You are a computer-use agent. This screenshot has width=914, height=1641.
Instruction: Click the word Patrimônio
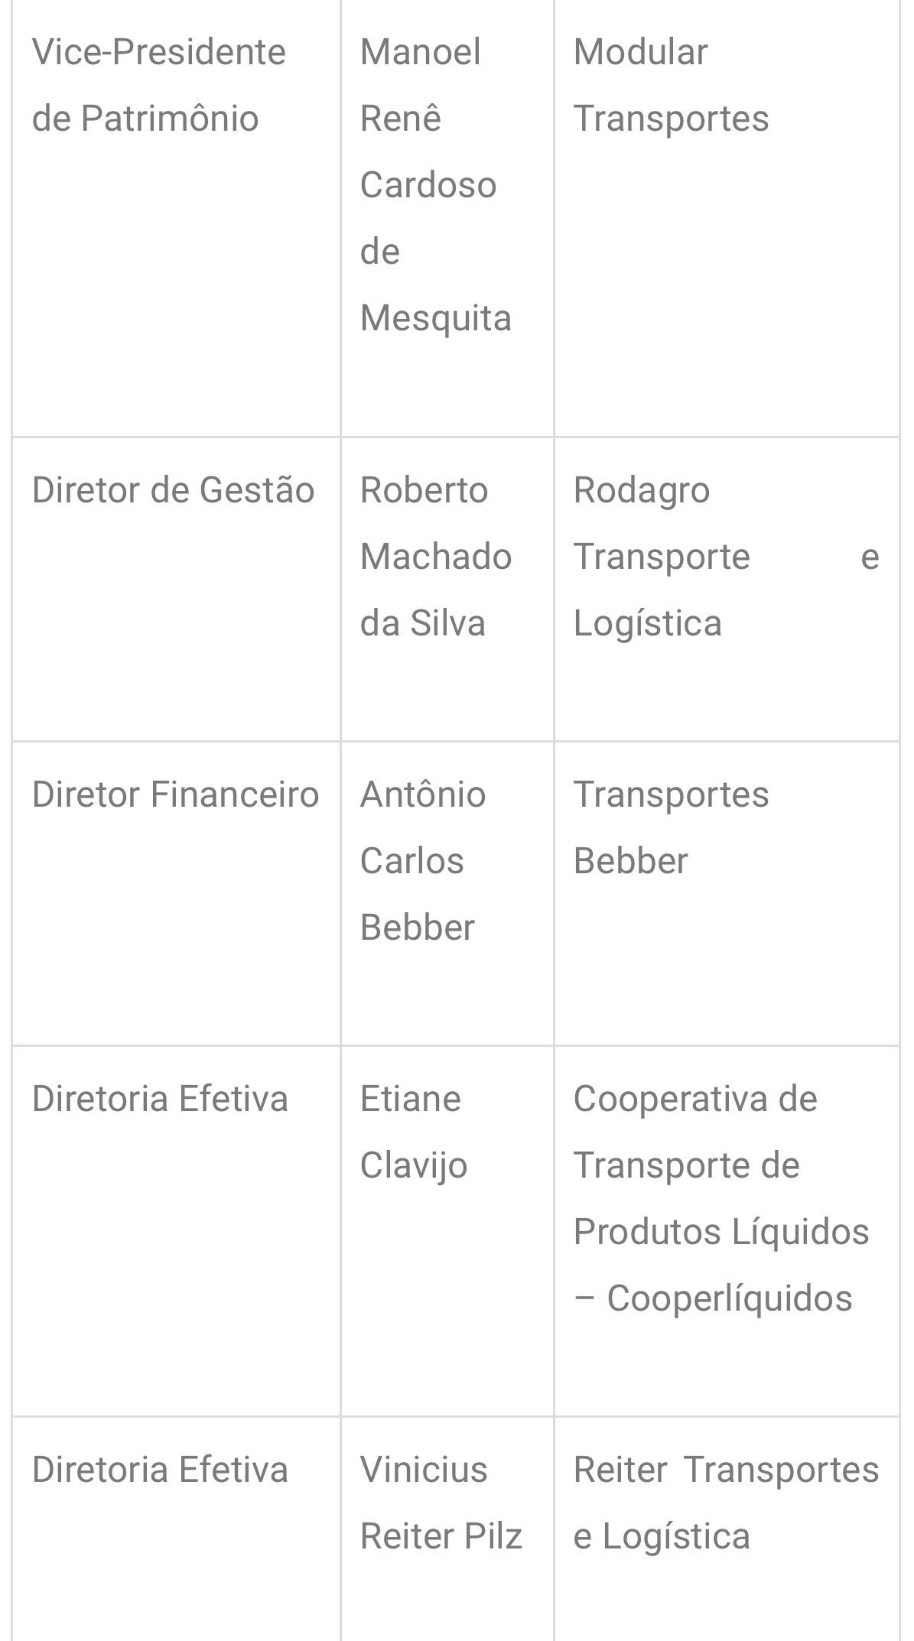pyautogui.click(x=169, y=119)
